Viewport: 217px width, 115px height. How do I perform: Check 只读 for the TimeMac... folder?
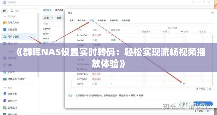pos(184,74)
